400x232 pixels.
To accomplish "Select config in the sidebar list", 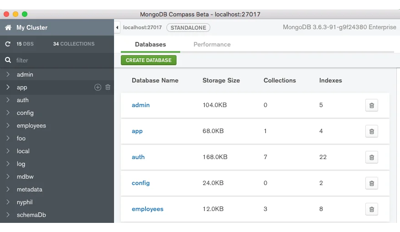I will [x=25, y=113].
